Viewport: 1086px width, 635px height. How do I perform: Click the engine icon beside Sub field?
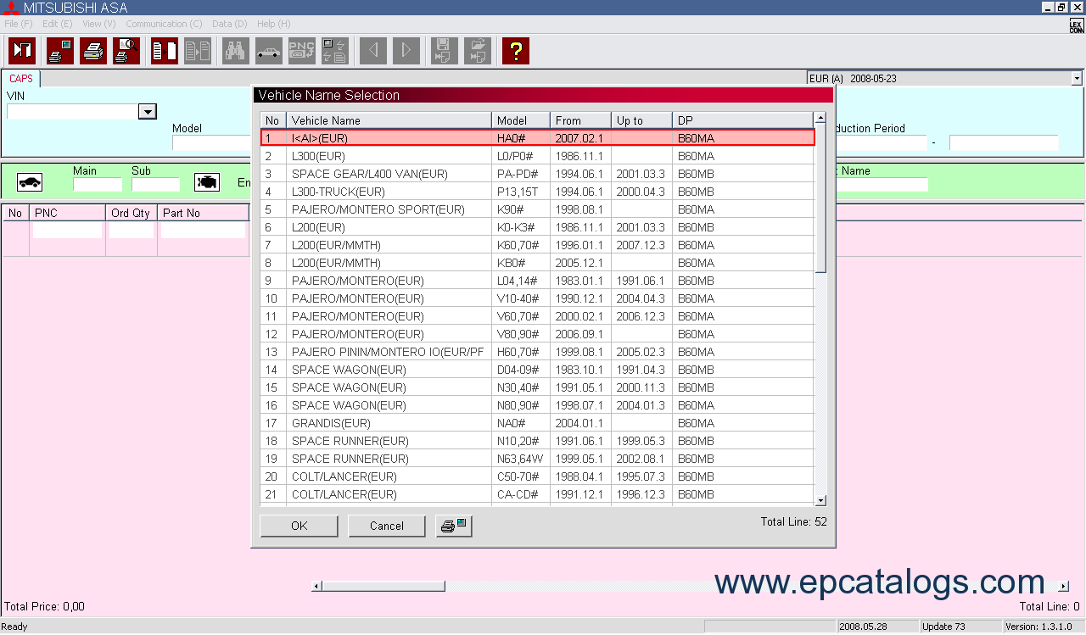coord(207,181)
